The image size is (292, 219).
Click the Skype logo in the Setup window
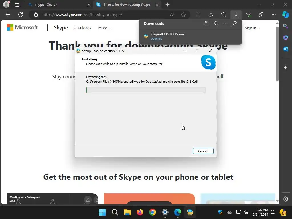coord(208,62)
